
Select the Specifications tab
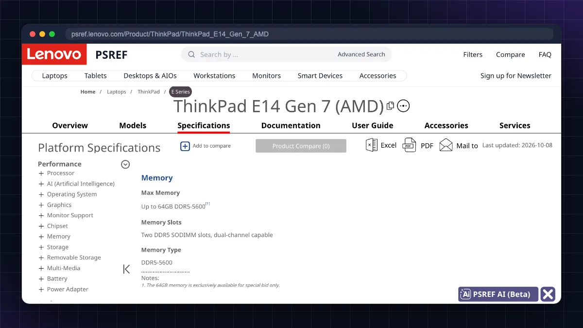click(204, 125)
